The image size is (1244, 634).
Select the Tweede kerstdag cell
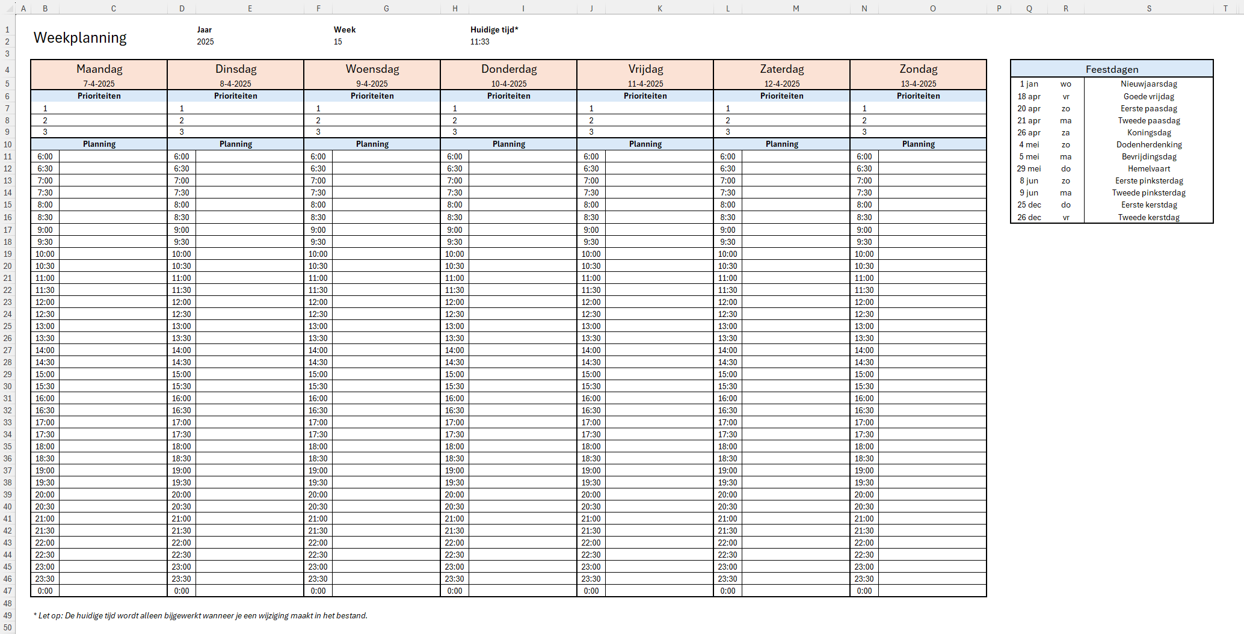[x=1148, y=217]
